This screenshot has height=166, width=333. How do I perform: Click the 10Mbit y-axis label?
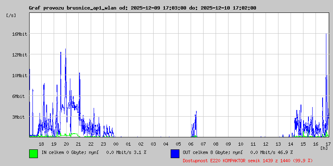click(x=19, y=76)
